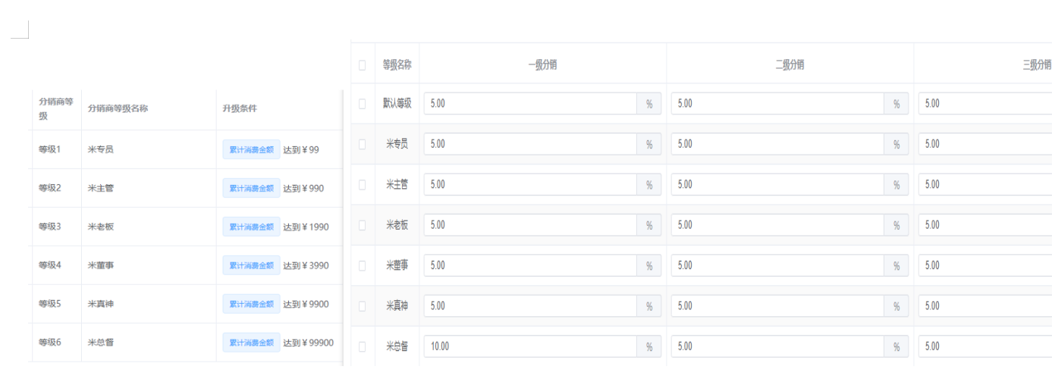Image resolution: width=1055 pixels, height=379 pixels.
Task: Click 累计消费金额 tag for 等级1
Action: coord(251,149)
